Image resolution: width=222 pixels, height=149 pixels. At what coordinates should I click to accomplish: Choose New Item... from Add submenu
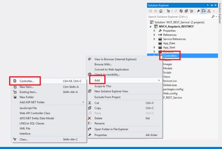[27, 87]
